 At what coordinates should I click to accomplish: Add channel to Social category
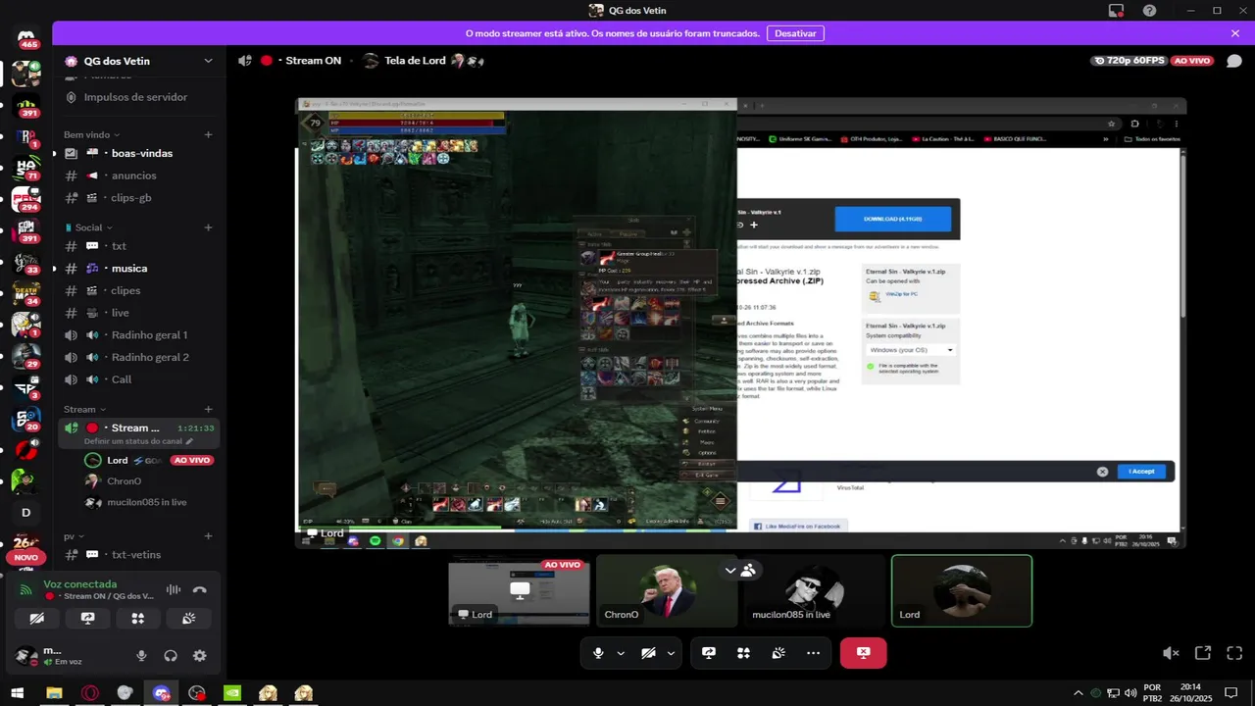[x=208, y=227]
